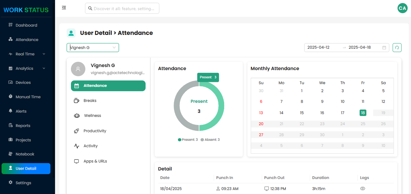This screenshot has height=194, width=411.
Task: Click the WORK STATUS logo
Action: pos(26,10)
